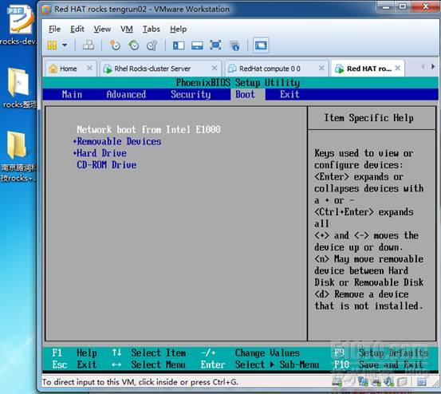
Task: Select the BIOS Security menu
Action: point(191,94)
